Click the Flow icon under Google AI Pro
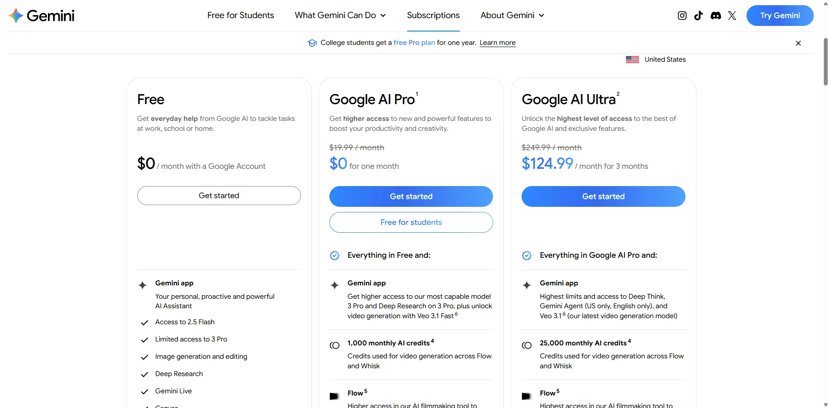This screenshot has height=408, width=829. tap(334, 396)
